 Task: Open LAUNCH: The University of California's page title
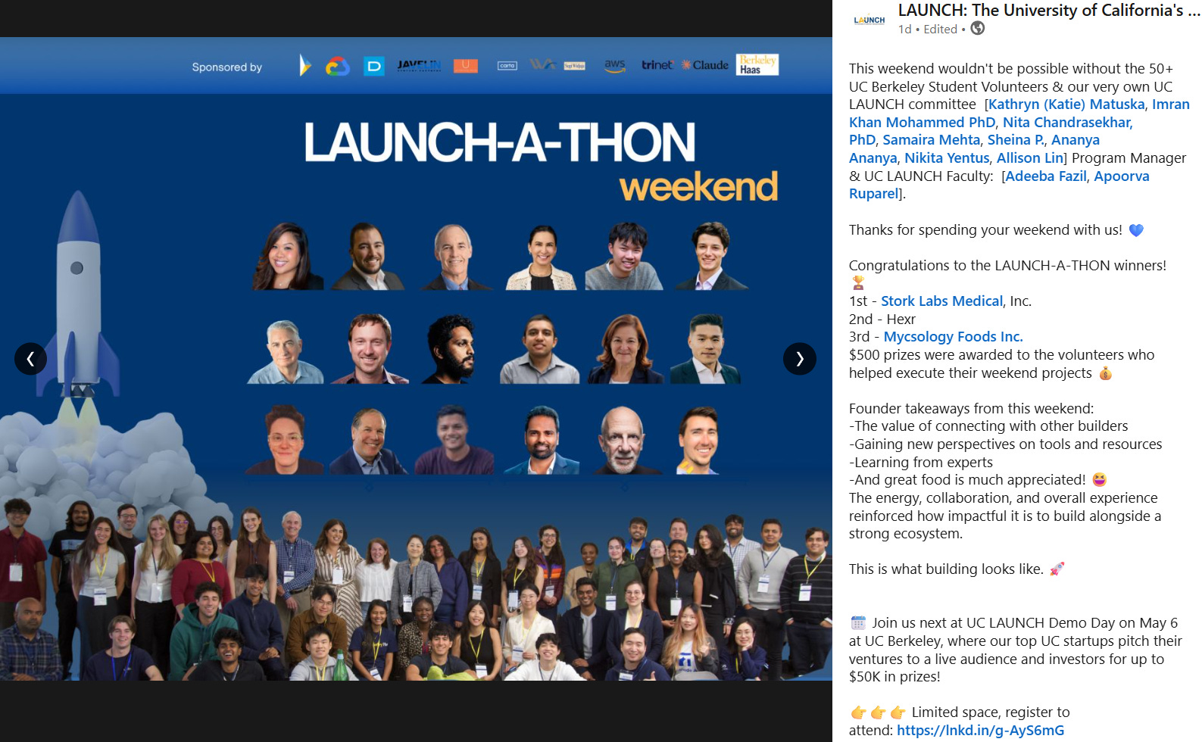[1048, 11]
